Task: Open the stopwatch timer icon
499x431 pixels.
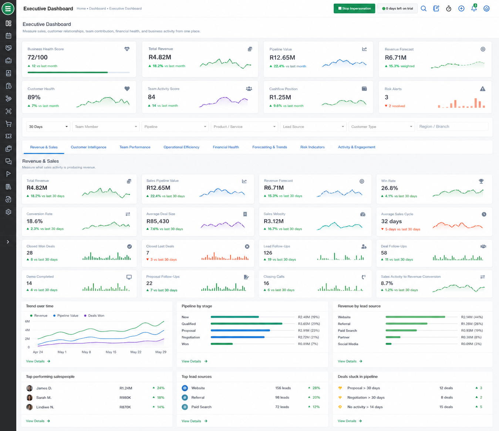Action: tap(449, 9)
